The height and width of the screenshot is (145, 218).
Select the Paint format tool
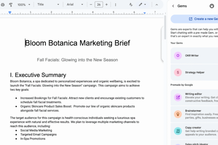coord(11,5)
